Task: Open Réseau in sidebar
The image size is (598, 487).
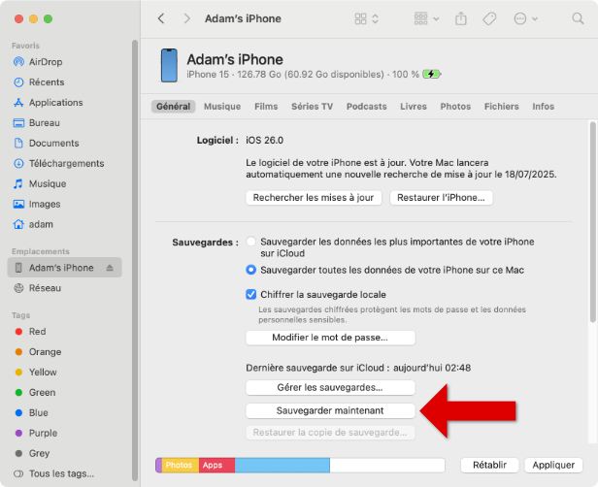Action: [45, 288]
